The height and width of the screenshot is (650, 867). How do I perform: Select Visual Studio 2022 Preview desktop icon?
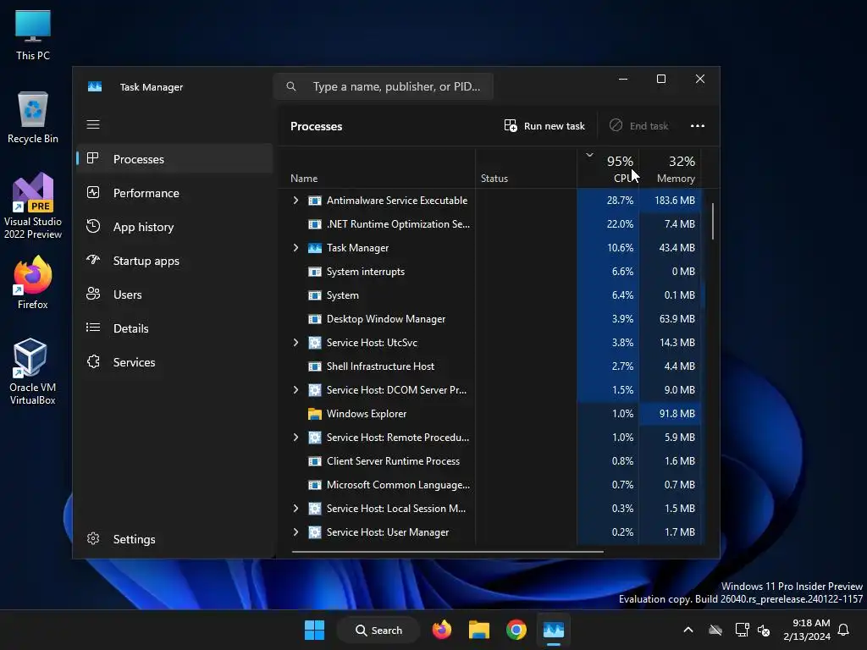coord(33,206)
